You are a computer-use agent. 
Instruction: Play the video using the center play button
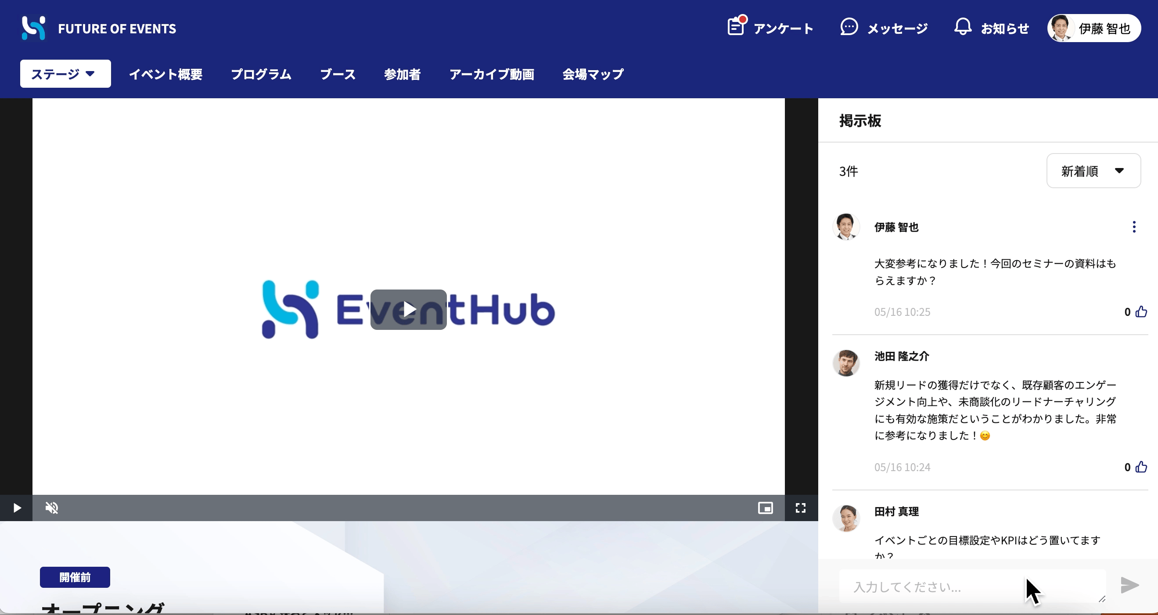click(x=408, y=310)
